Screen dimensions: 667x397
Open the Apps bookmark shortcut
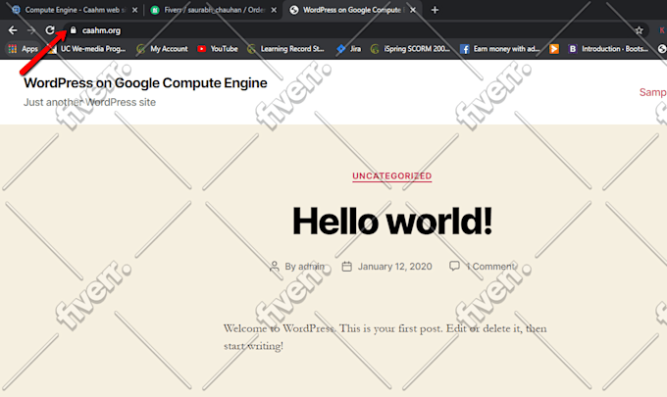coord(24,49)
